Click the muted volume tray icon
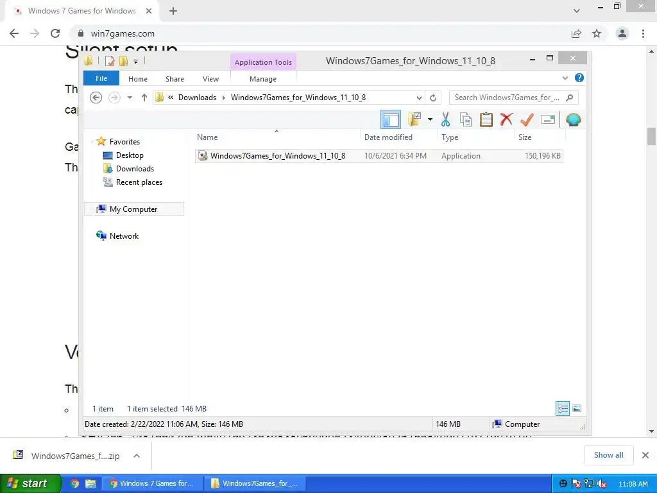The width and height of the screenshot is (657, 493). click(602, 483)
